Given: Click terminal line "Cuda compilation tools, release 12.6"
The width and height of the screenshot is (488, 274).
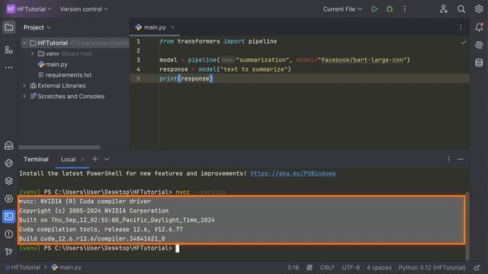Looking at the screenshot, I should (101, 229).
